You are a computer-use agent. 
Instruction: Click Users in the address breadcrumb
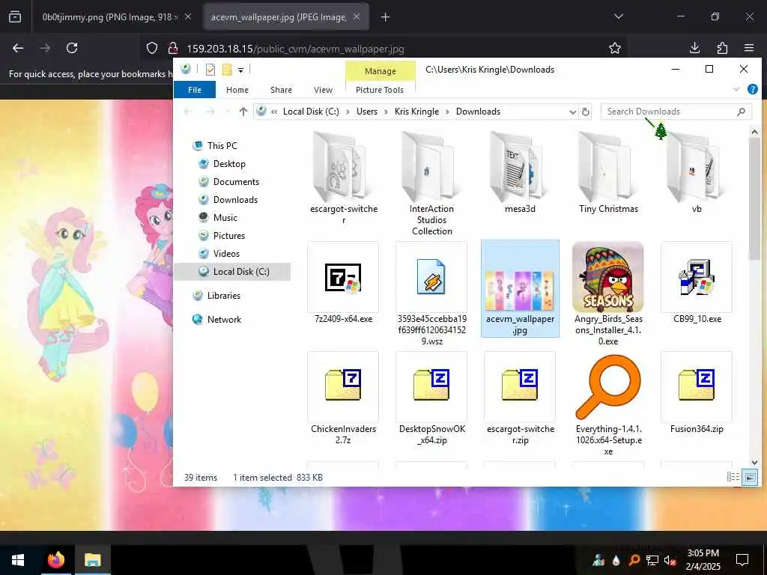367,112
